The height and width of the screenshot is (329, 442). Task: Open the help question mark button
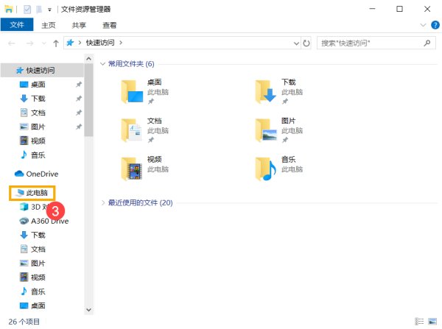[x=435, y=25]
